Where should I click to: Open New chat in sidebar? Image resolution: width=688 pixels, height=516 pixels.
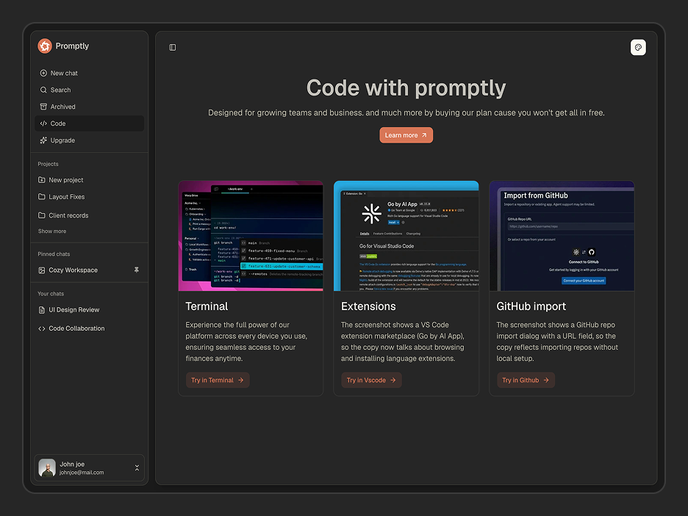click(89, 74)
